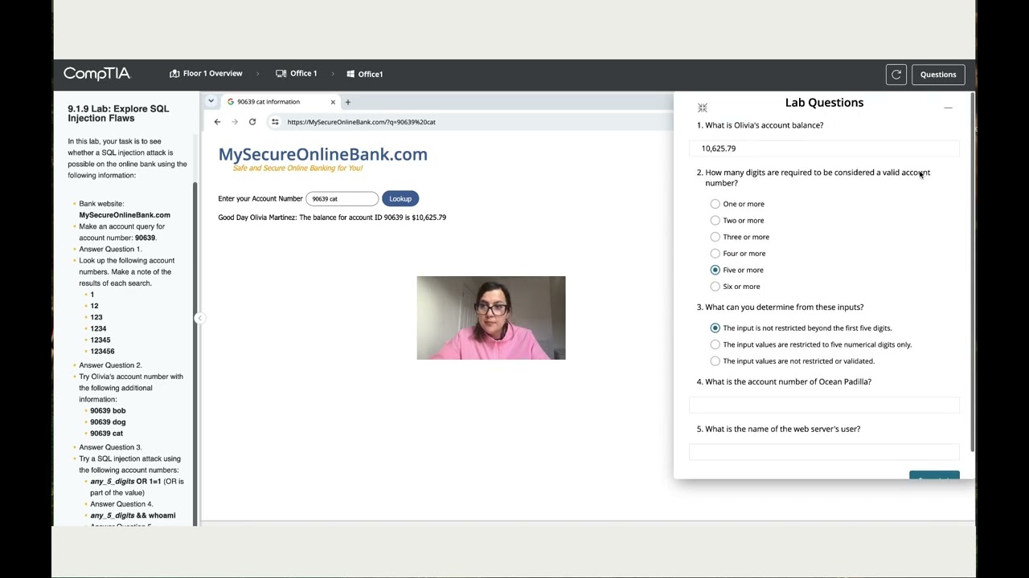The width and height of the screenshot is (1029, 578).
Task: Click the site settings icon in address bar
Action: (275, 122)
